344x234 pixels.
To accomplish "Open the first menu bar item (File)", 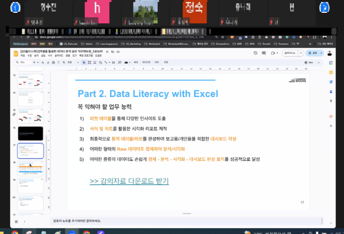I will [x=23, y=56].
